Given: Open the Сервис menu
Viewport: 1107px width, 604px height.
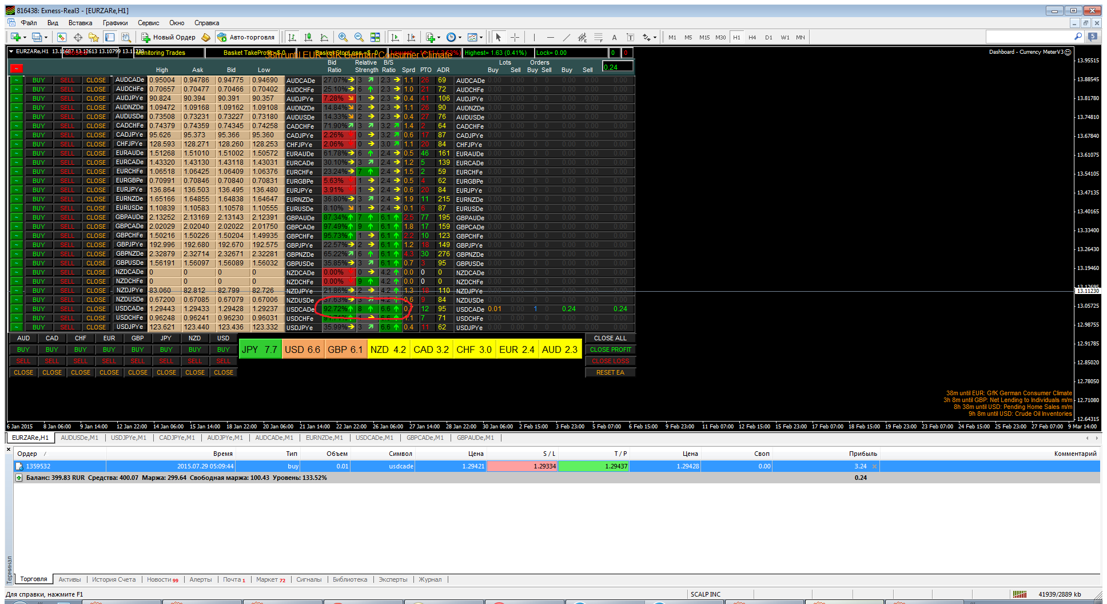Looking at the screenshot, I should point(149,23).
